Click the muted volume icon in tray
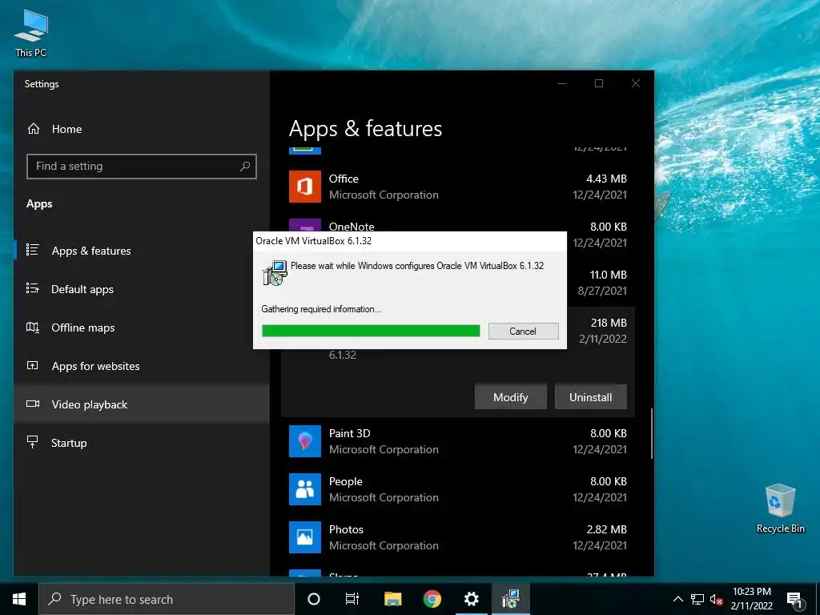The width and height of the screenshot is (820, 615). [x=716, y=599]
